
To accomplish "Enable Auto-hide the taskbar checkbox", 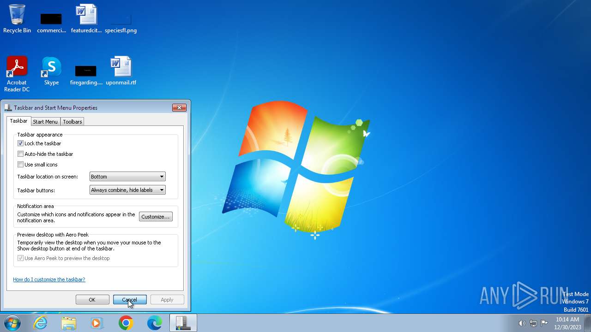I will 20,154.
